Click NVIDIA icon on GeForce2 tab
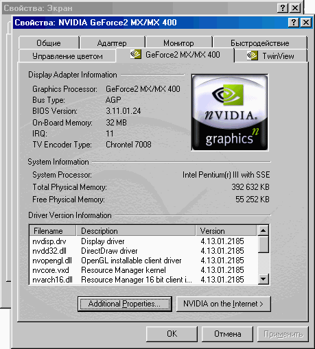The image size is (315, 349). click(x=136, y=54)
